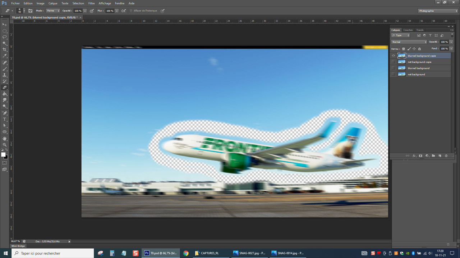Open the Fond fill dropdown arrow
Image resolution: width=460 pixels, height=258 pixels.
(x=451, y=49)
